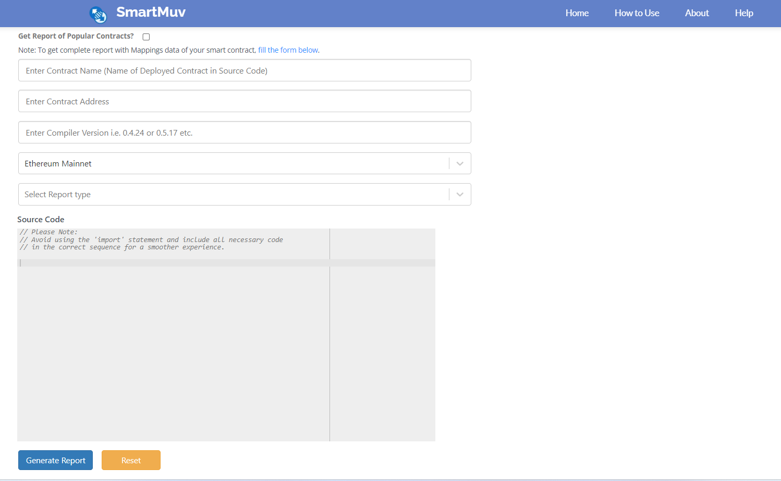
Task: Click the SmartMuv brand name
Action: tap(151, 12)
